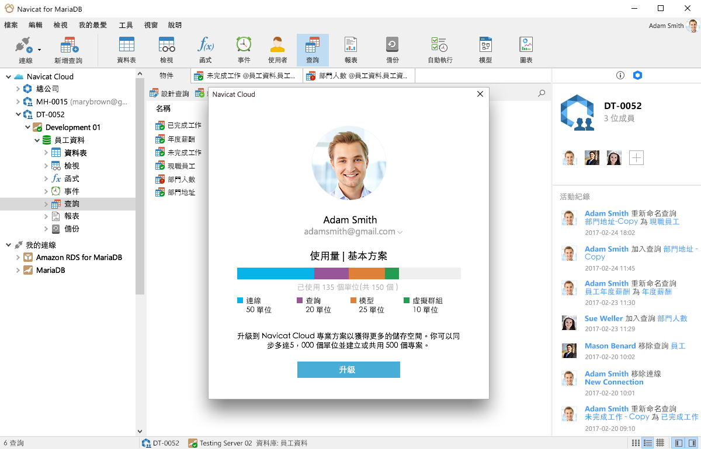Close the Navicat Cloud dialog

(480, 94)
